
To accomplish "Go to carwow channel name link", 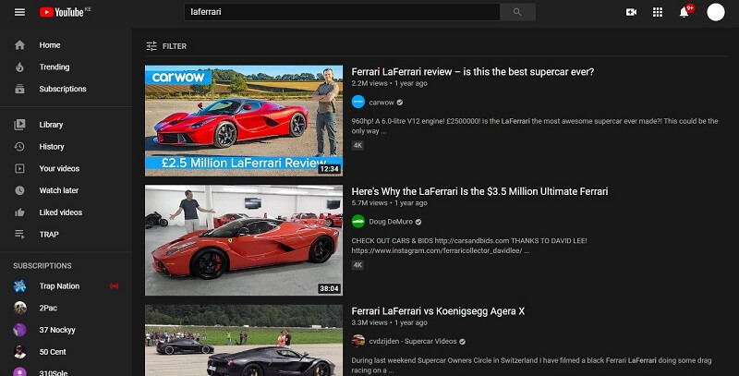I will click(x=382, y=103).
